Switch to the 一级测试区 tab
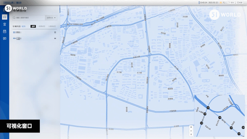Viewport: 247px width, 139px height. (42, 26)
